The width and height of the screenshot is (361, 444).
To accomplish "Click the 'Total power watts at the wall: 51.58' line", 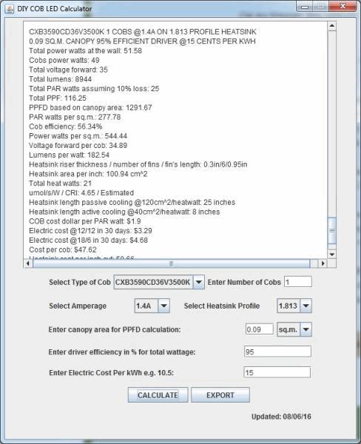I will point(86,50).
